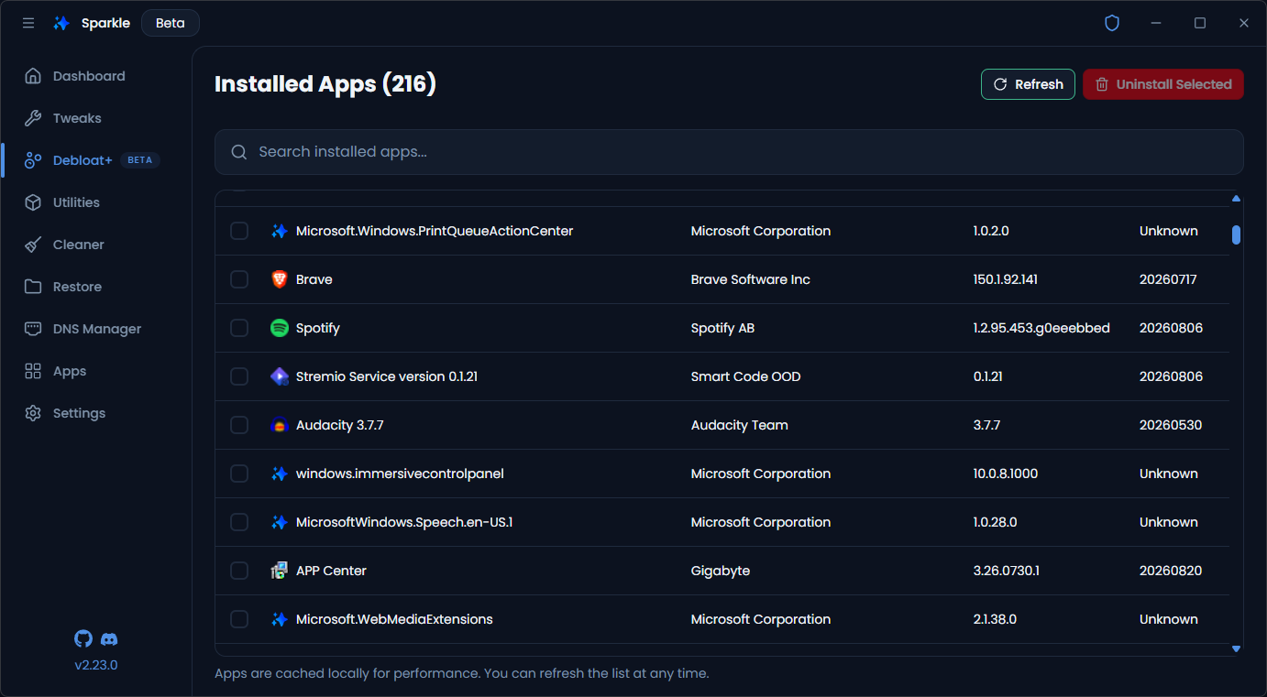1267x697 pixels.
Task: Click the Stremio Service app icon
Action: (280, 376)
